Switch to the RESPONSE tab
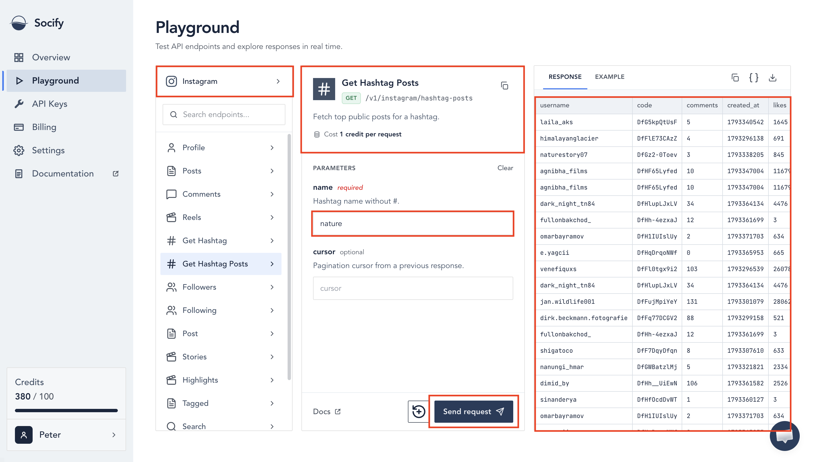Screen dimensions: 813x462 pyautogui.click(x=565, y=77)
